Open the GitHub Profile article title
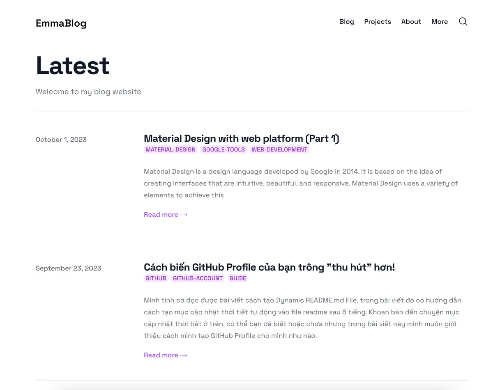Image resolution: width=493 pixels, height=390 pixels. 269,267
